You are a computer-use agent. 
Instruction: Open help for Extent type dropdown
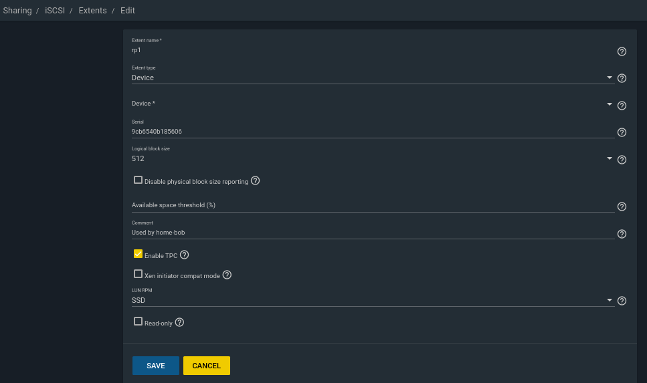click(622, 78)
